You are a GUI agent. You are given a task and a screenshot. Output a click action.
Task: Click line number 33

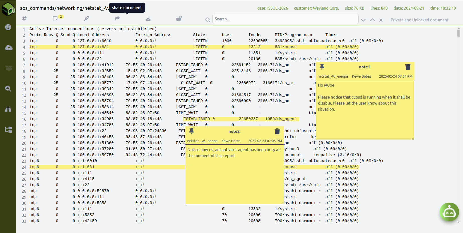[24, 221]
